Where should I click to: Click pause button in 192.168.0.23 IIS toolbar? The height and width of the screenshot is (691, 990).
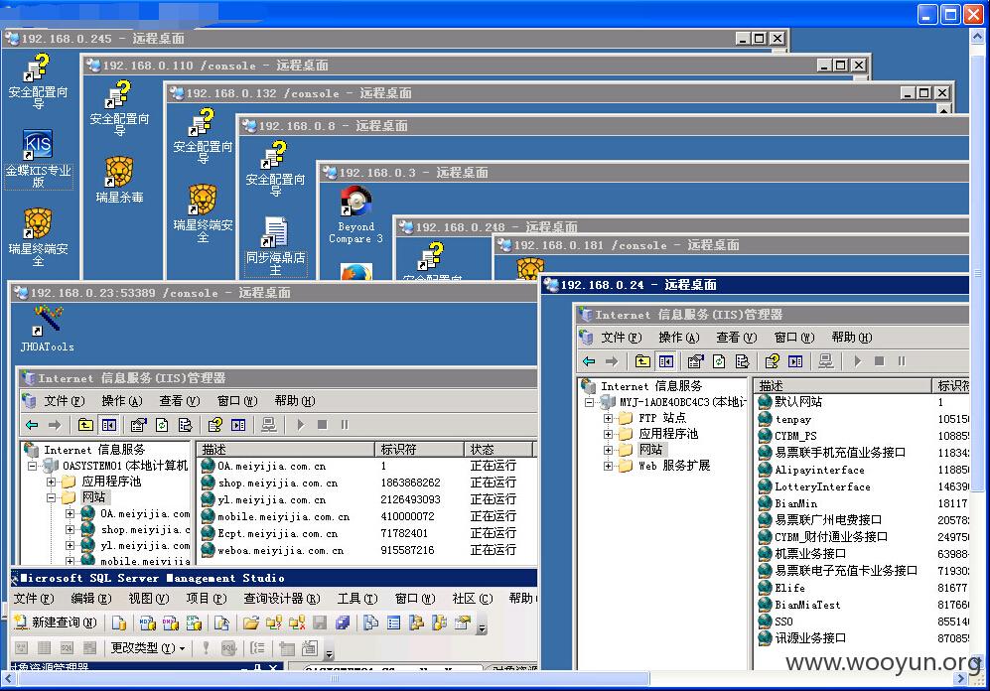[x=345, y=425]
